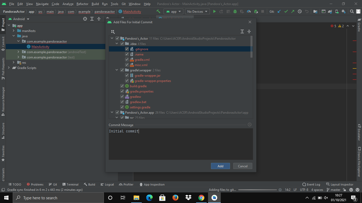Click the Search Everywhere magnifier icon

pyautogui.click(x=351, y=11)
